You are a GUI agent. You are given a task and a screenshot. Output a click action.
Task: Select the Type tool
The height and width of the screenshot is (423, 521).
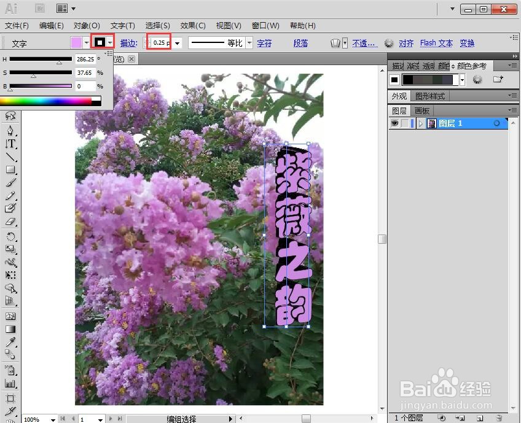[x=10, y=145]
